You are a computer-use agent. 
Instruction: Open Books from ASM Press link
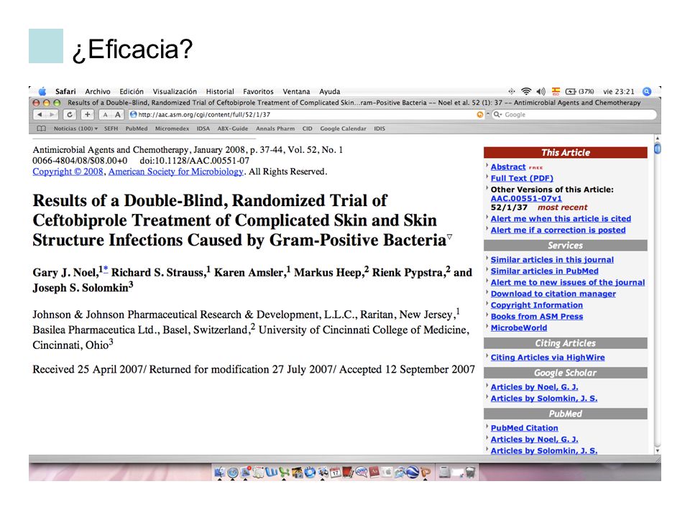click(537, 317)
